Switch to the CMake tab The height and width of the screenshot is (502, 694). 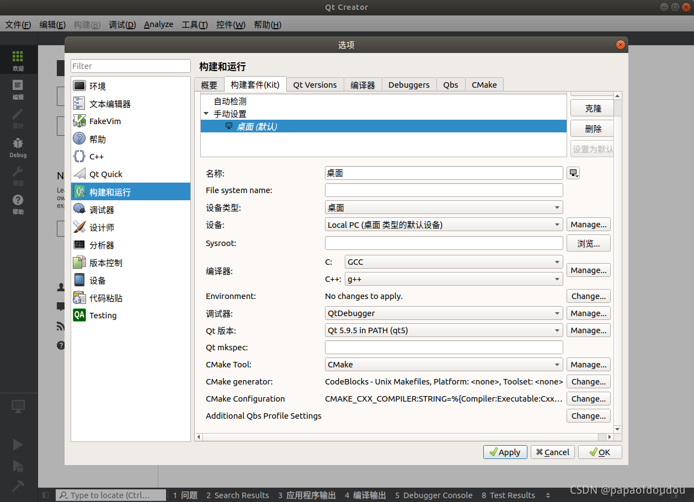tap(484, 85)
